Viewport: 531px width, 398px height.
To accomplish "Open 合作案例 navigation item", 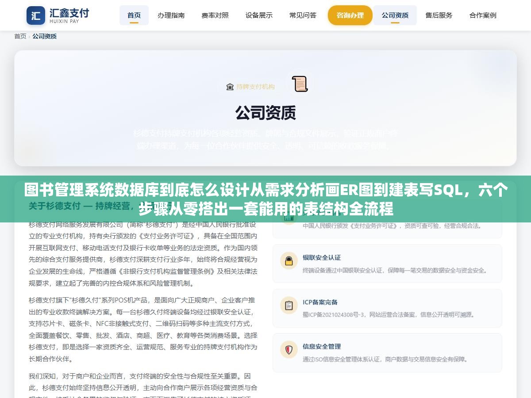I will pyautogui.click(x=483, y=15).
